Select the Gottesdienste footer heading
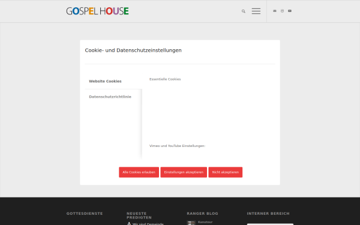The width and height of the screenshot is (360, 225). point(85,214)
